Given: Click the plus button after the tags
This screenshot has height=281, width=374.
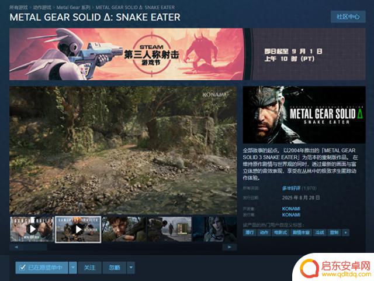Looking at the screenshot, I should click(x=345, y=232).
